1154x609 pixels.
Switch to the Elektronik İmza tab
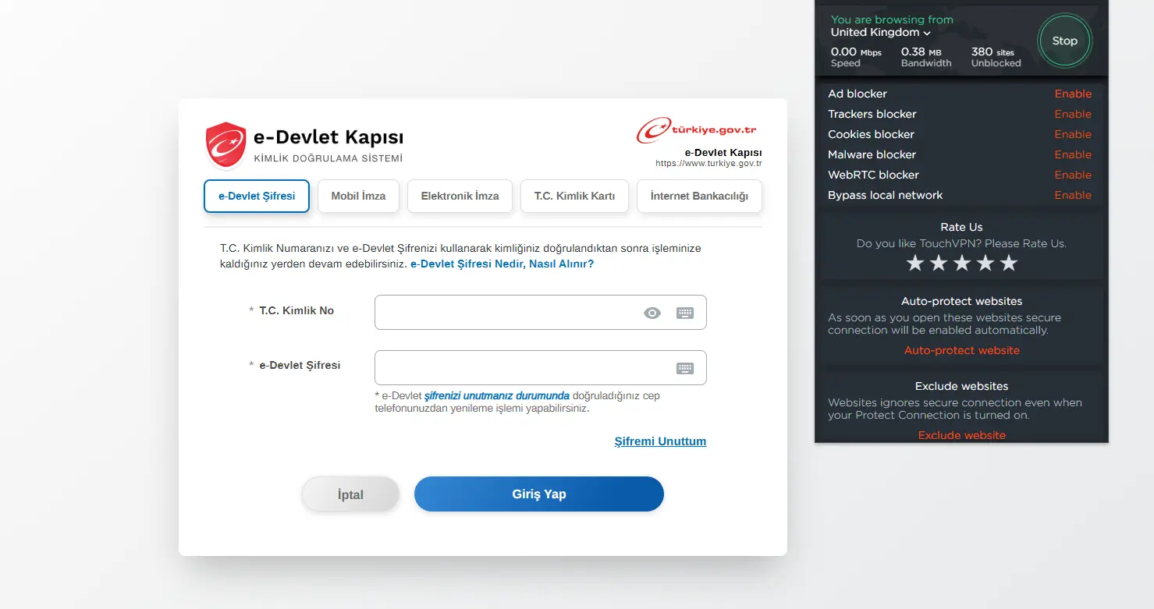tap(460, 196)
